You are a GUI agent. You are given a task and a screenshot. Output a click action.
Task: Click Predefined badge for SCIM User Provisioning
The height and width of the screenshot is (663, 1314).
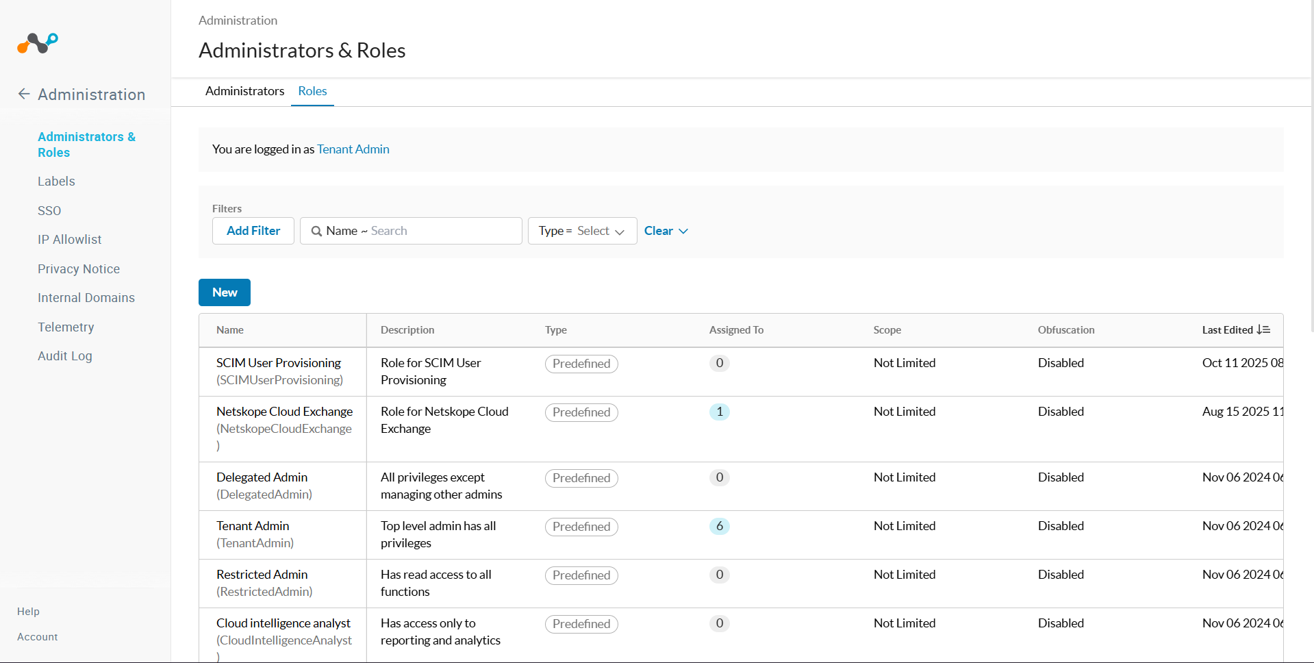click(581, 363)
